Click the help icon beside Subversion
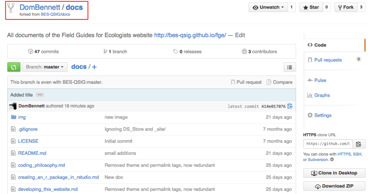The image size is (368, 194). coord(332,159)
